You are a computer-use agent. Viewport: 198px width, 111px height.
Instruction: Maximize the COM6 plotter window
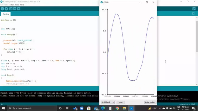[x=147, y=2]
